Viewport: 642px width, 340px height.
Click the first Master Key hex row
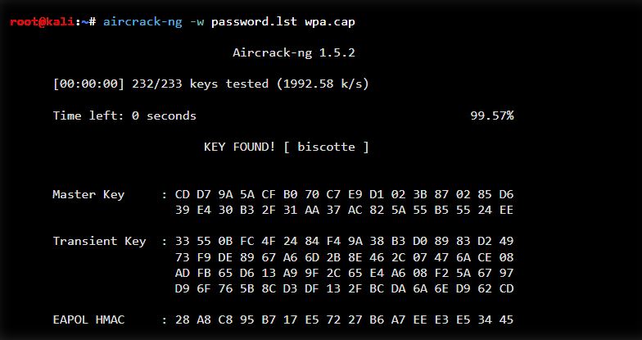344,194
